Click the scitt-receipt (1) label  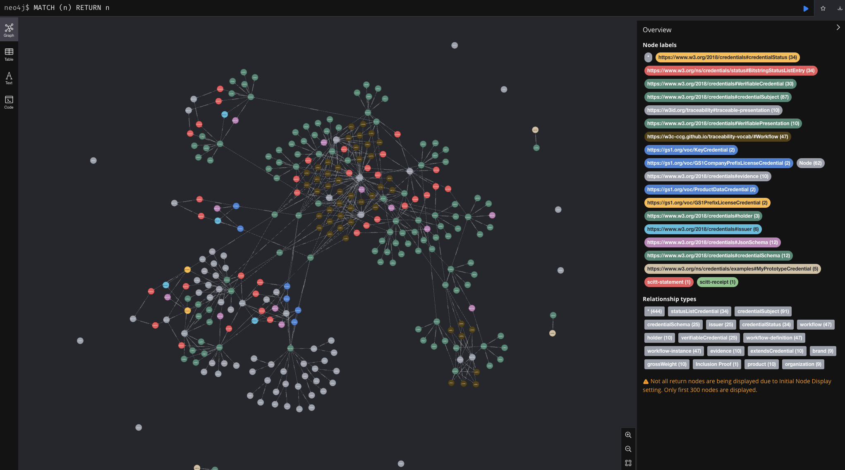coord(717,282)
